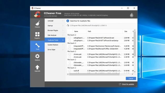
Task: Click the vertical scrollbar thumb in results
Action: tap(135, 44)
